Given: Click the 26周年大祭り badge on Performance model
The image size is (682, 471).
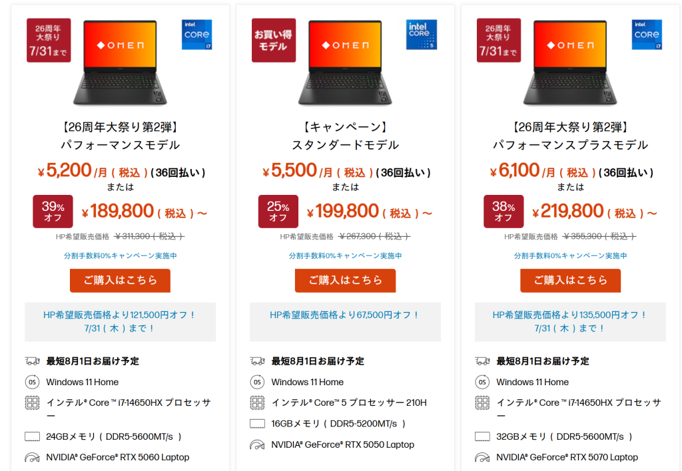Looking at the screenshot, I should [49, 40].
